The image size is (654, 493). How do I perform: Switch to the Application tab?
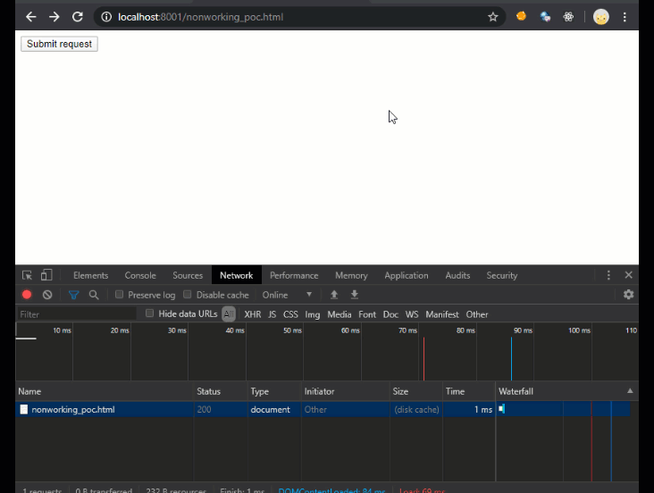point(407,275)
